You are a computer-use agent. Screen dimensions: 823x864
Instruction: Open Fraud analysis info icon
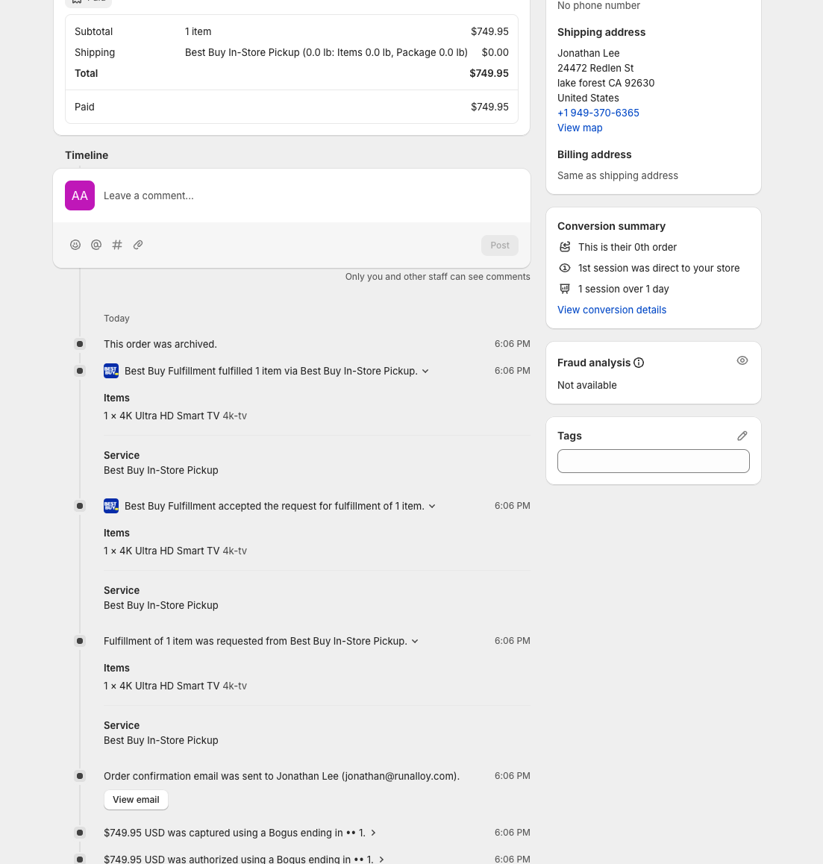click(x=639, y=363)
